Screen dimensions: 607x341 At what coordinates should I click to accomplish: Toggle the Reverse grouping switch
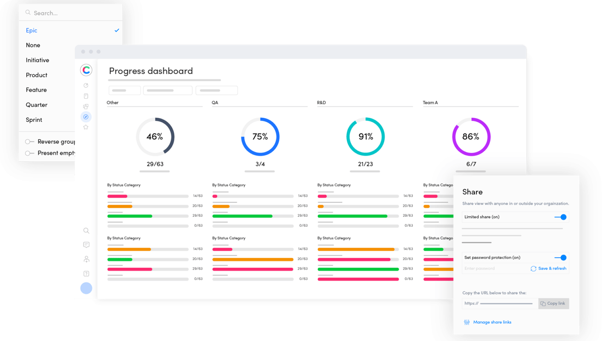click(29, 142)
